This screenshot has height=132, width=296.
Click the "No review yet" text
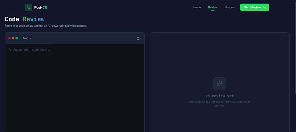[x=220, y=96]
